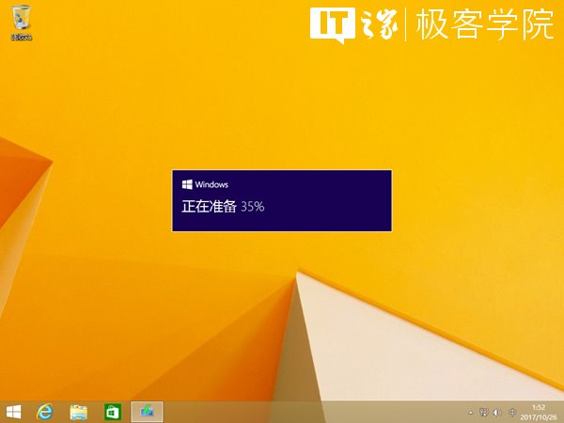Open the Recycle Bin desktop icon

(x=22, y=22)
